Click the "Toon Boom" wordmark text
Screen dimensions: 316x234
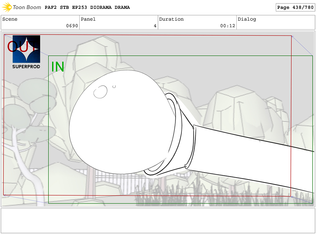(27, 8)
